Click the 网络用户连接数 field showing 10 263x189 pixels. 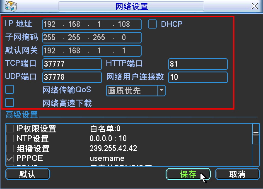[198, 77]
